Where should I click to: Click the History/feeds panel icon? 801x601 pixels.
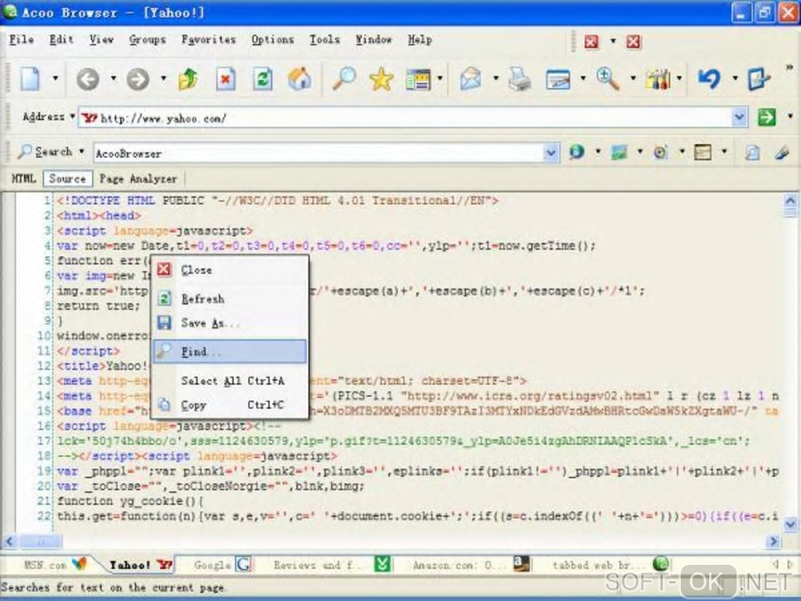pyautogui.click(x=419, y=79)
